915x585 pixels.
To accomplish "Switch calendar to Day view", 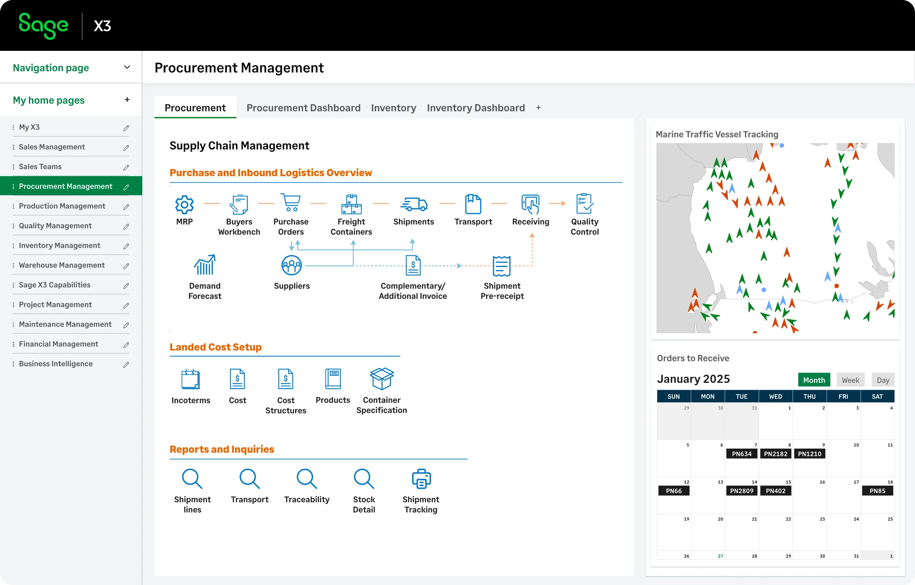I will point(883,380).
